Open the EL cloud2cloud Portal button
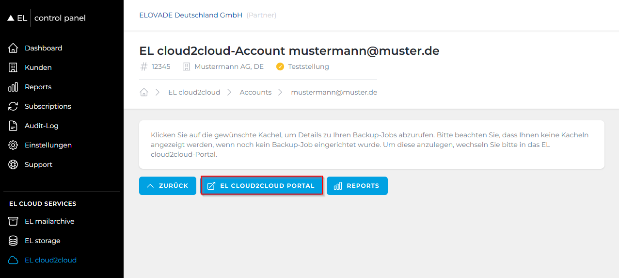Viewport: 619px width, 278px height. (262, 186)
